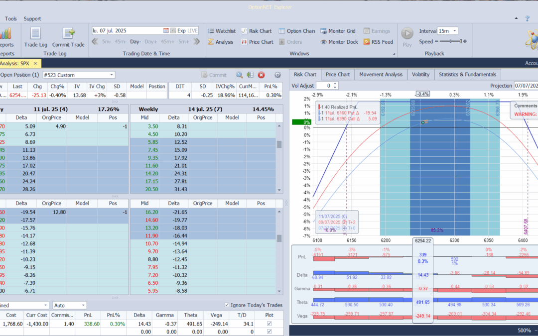Click the LIVE label in the date box

click(192, 30)
